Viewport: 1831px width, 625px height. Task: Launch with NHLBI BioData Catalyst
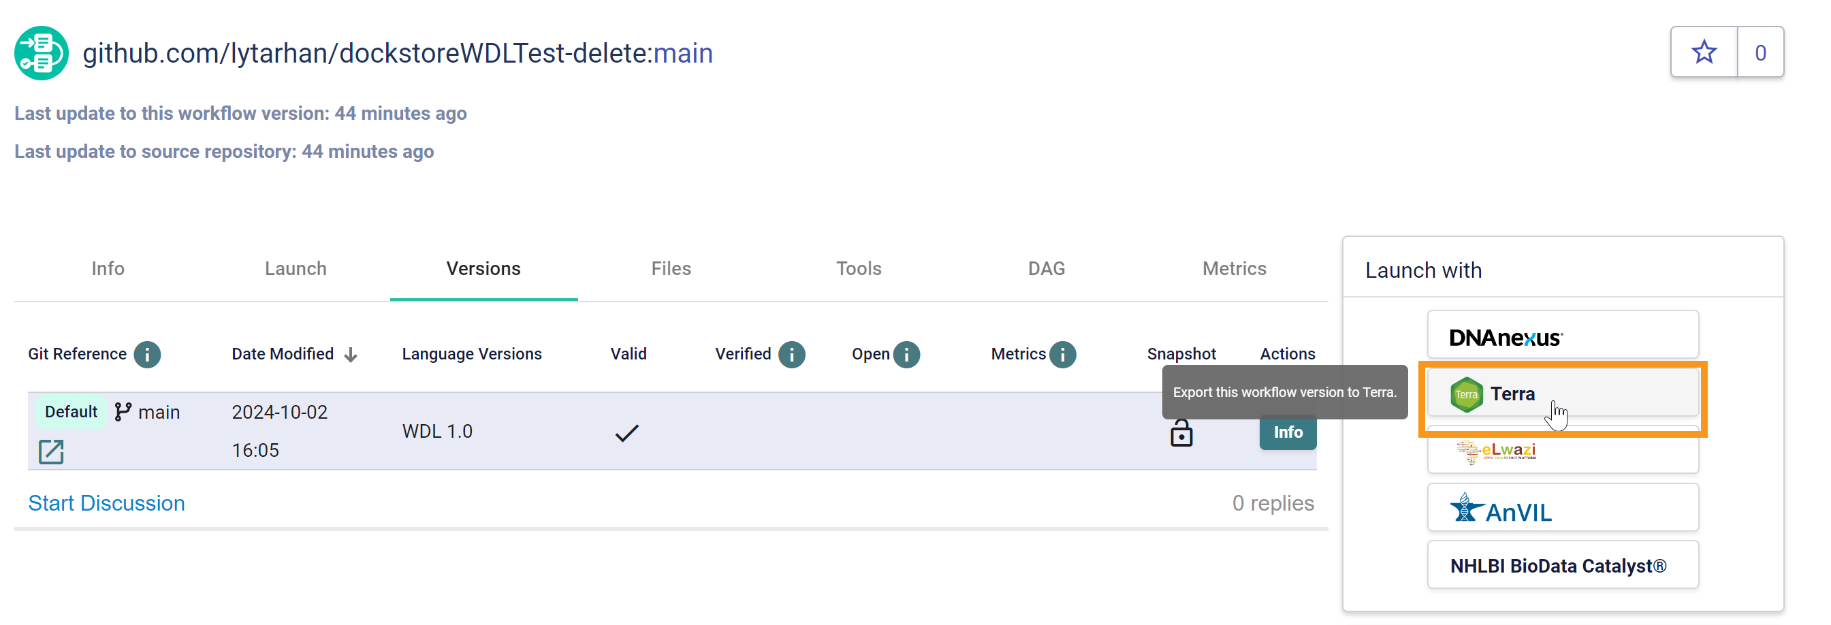click(x=1561, y=566)
